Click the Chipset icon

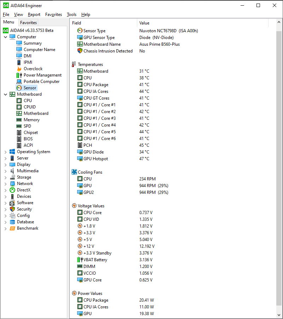[19, 133]
